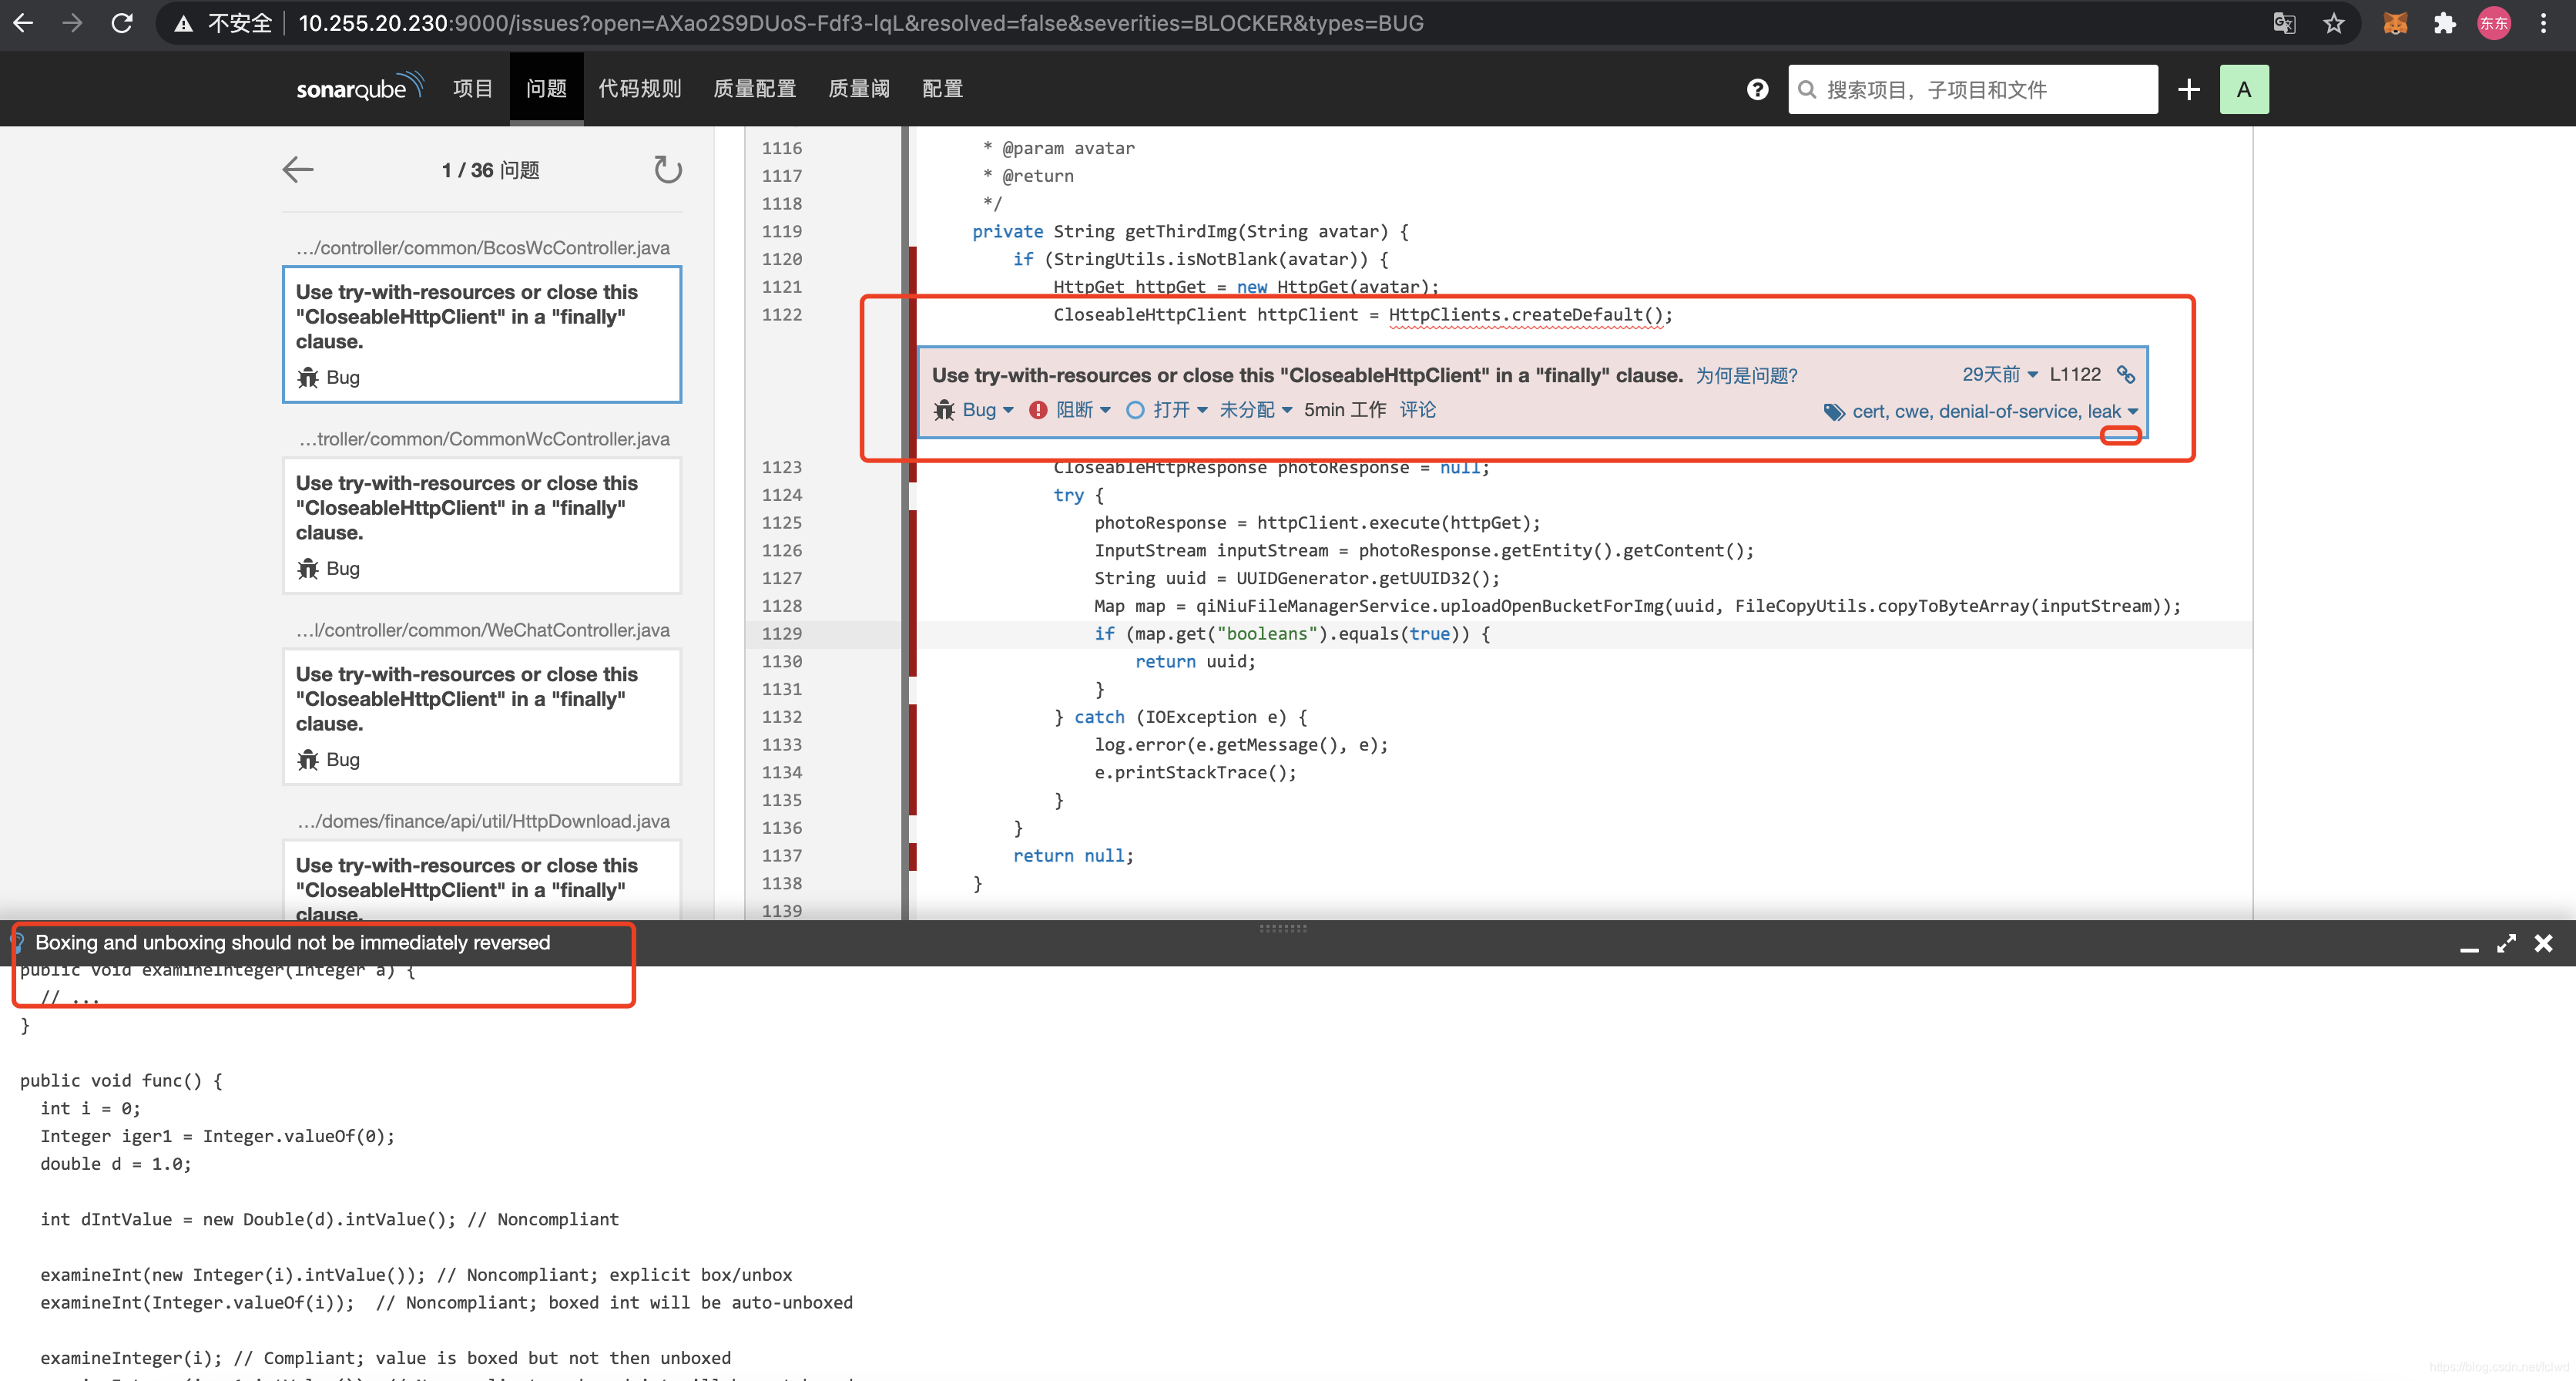Screen dimensions: 2576x1381
Task: Click line number 1137 in the gutter
Action: tap(782, 855)
